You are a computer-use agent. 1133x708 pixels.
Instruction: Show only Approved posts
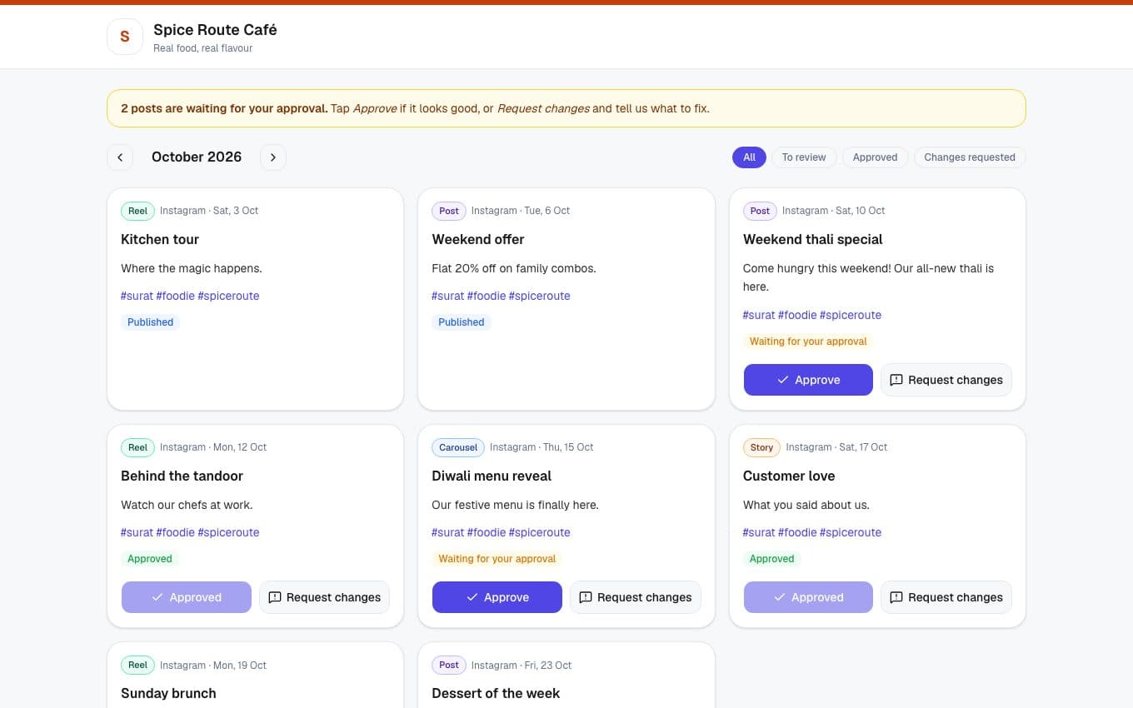875,157
